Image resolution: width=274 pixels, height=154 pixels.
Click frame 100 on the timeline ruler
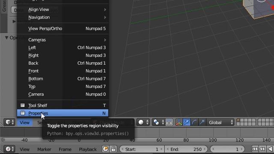point(213,140)
